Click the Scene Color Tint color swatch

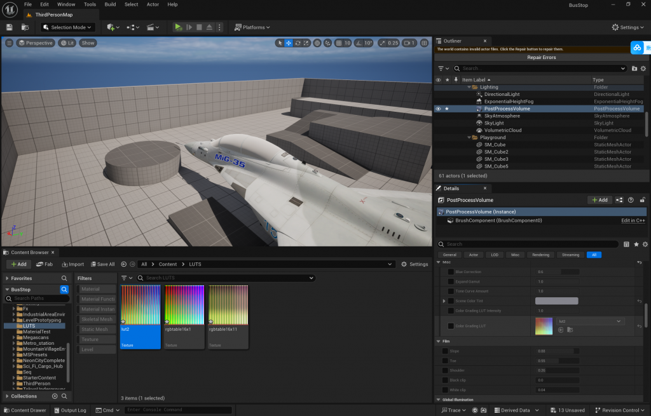click(556, 301)
